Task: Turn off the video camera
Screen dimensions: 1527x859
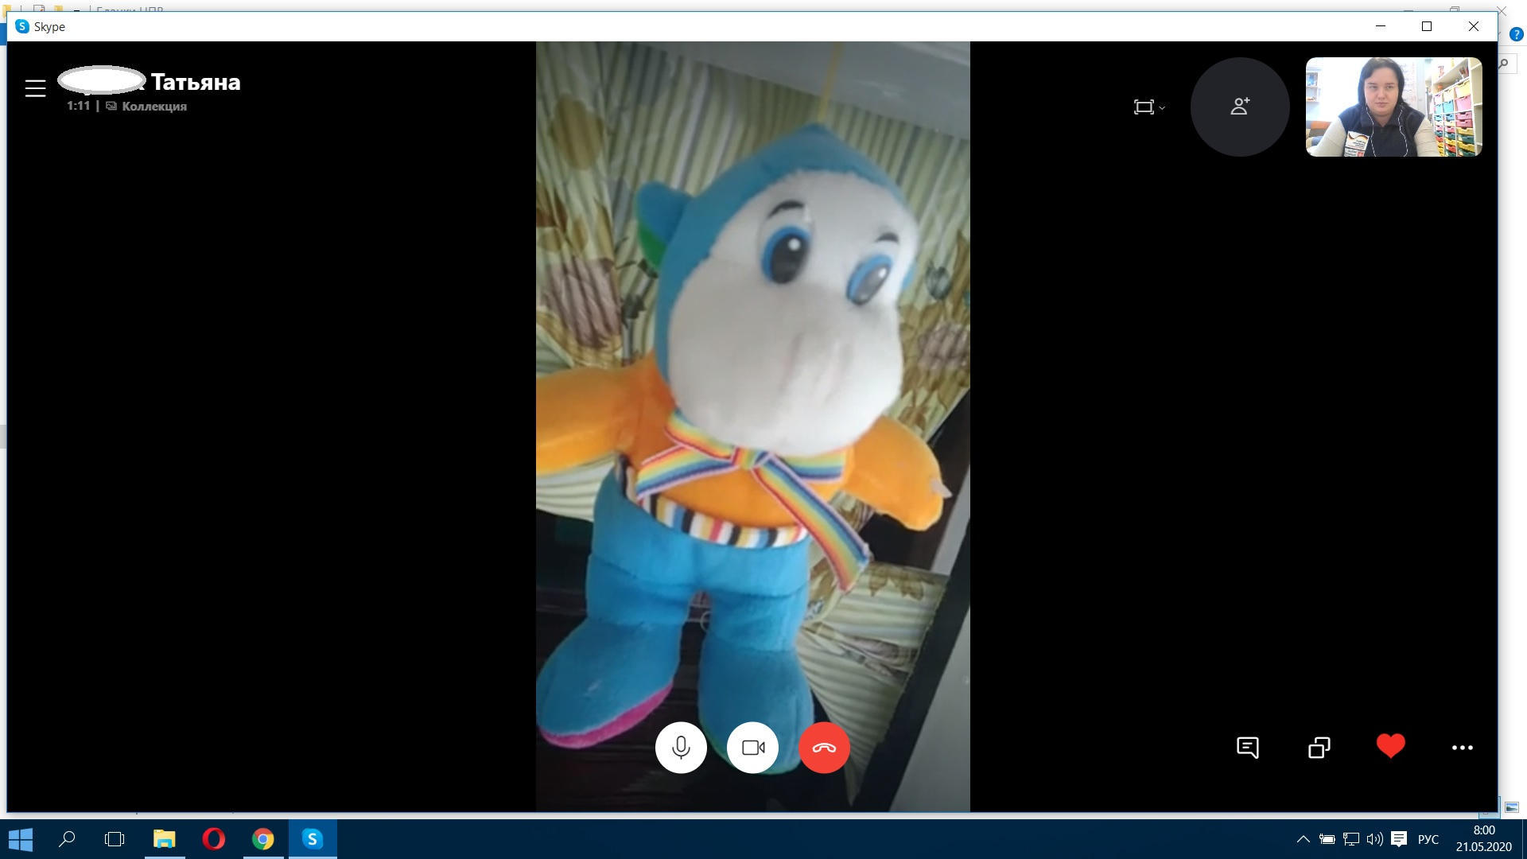Action: click(x=752, y=748)
